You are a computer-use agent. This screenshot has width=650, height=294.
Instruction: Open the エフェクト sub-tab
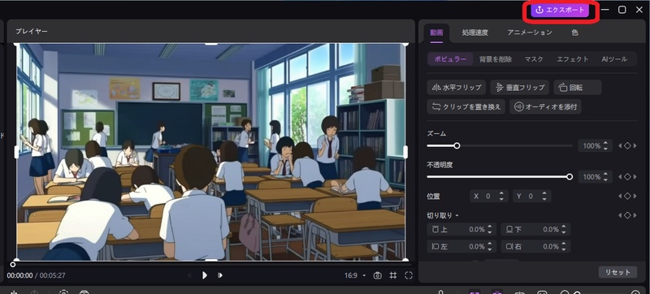point(573,59)
